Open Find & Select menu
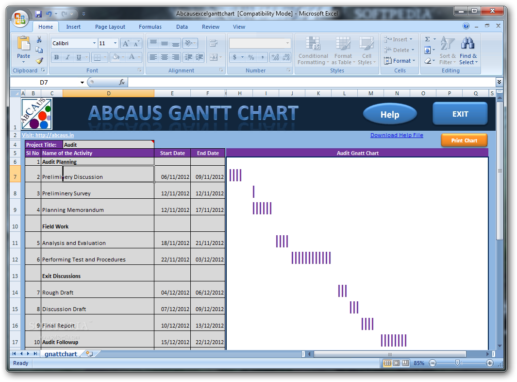This screenshot has width=517, height=382. pos(468,50)
